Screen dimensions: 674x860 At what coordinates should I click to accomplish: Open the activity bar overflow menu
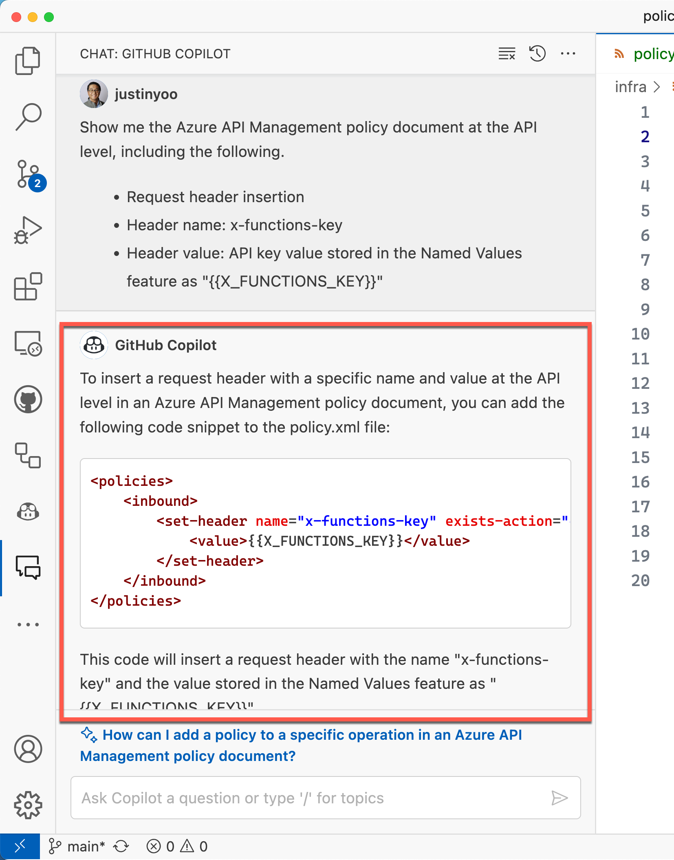28,624
